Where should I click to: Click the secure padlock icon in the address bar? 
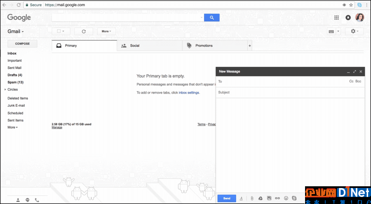27,5
